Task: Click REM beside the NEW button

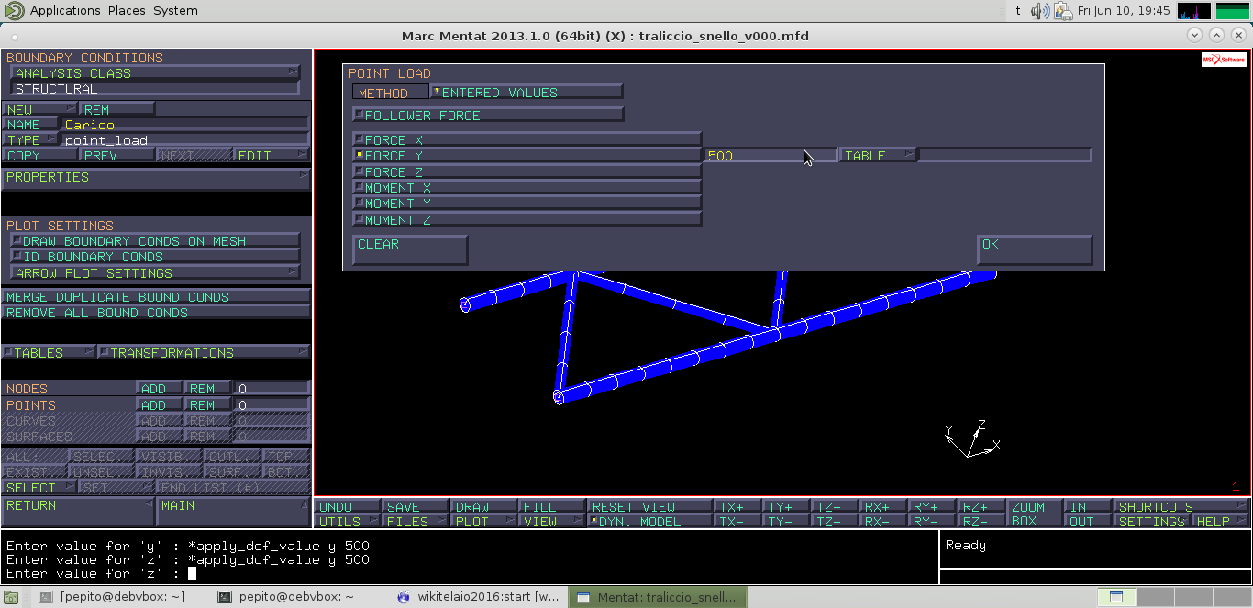Action: pyautogui.click(x=117, y=109)
